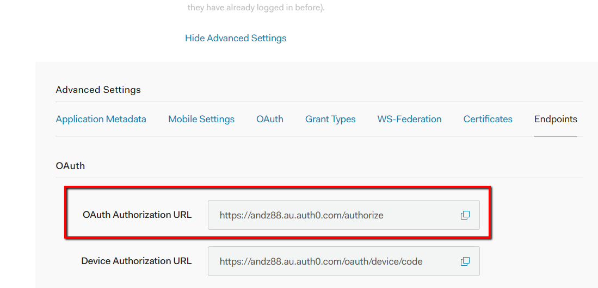Copy the Device Authorization URL
The width and height of the screenshot is (598, 288).
click(x=465, y=261)
